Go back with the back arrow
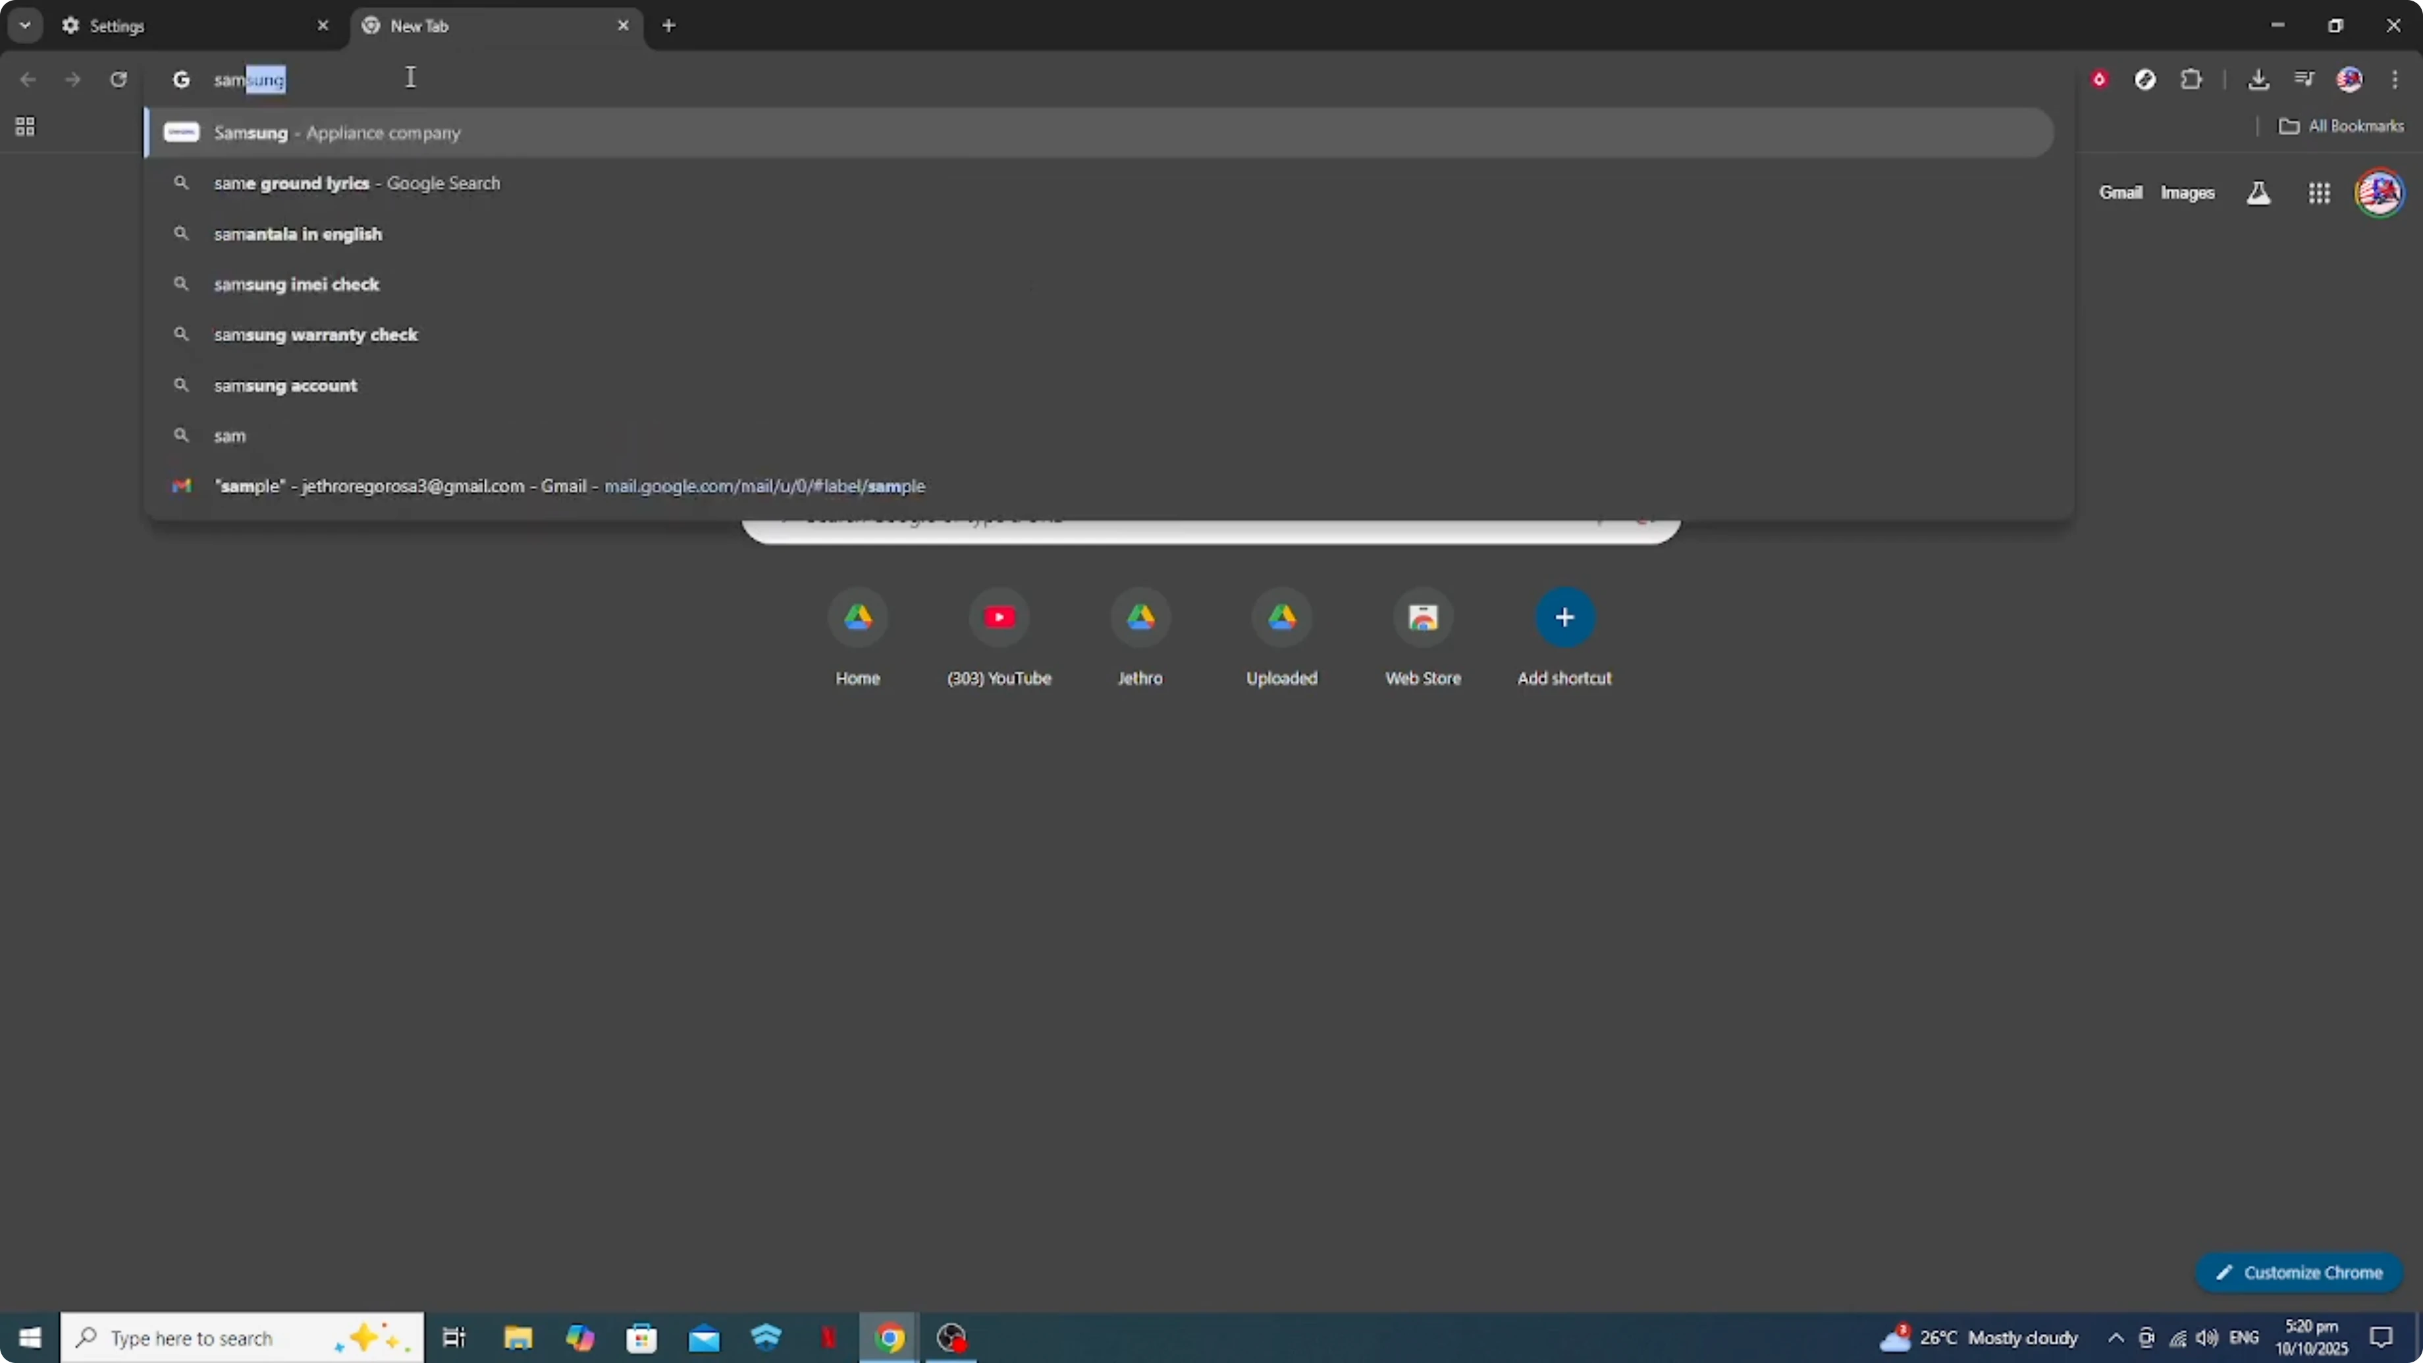2423x1363 pixels. pyautogui.click(x=28, y=79)
